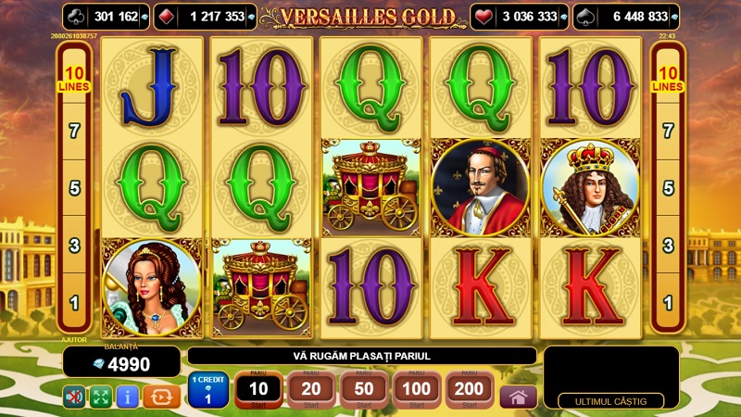Open the hearts jackpot counter

point(520,17)
